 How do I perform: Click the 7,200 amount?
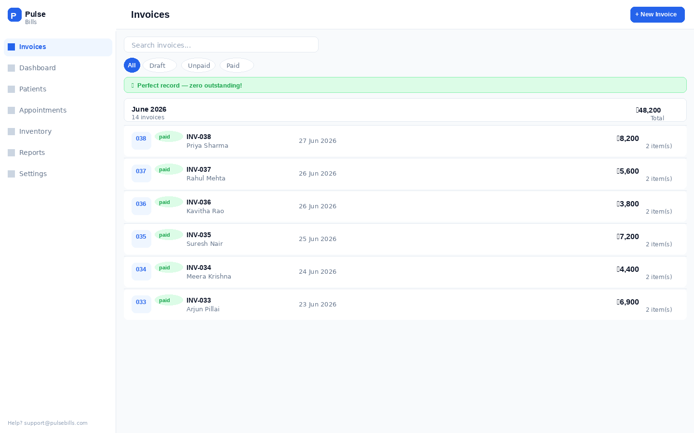click(628, 237)
